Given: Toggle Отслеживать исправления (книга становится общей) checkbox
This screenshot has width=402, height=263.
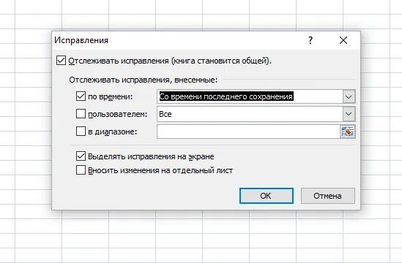Looking at the screenshot, I should point(61,61).
